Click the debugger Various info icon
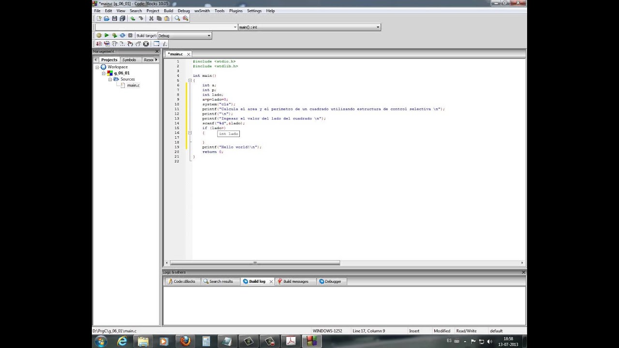The image size is (619, 348). click(164, 43)
